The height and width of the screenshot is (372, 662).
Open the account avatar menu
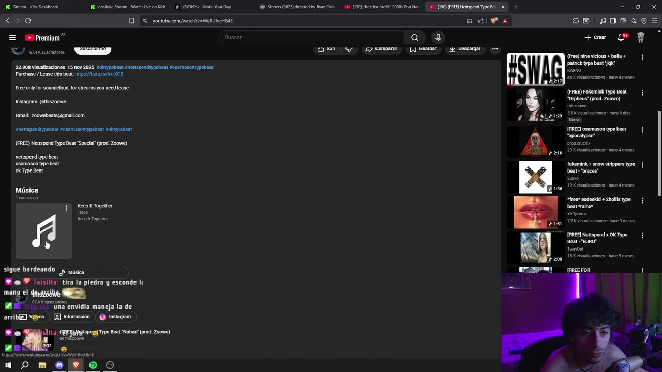pyautogui.click(x=641, y=37)
